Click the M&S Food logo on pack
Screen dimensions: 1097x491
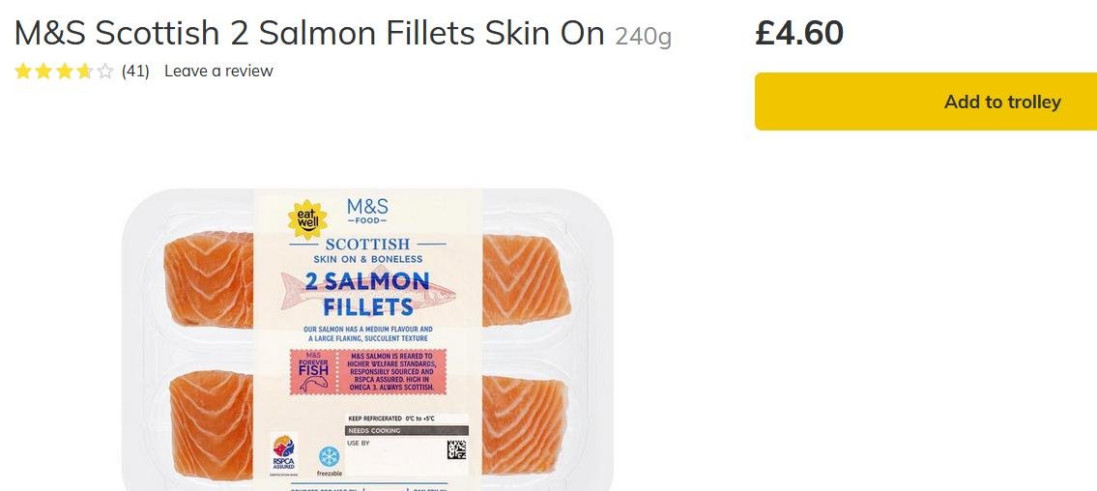(367, 211)
